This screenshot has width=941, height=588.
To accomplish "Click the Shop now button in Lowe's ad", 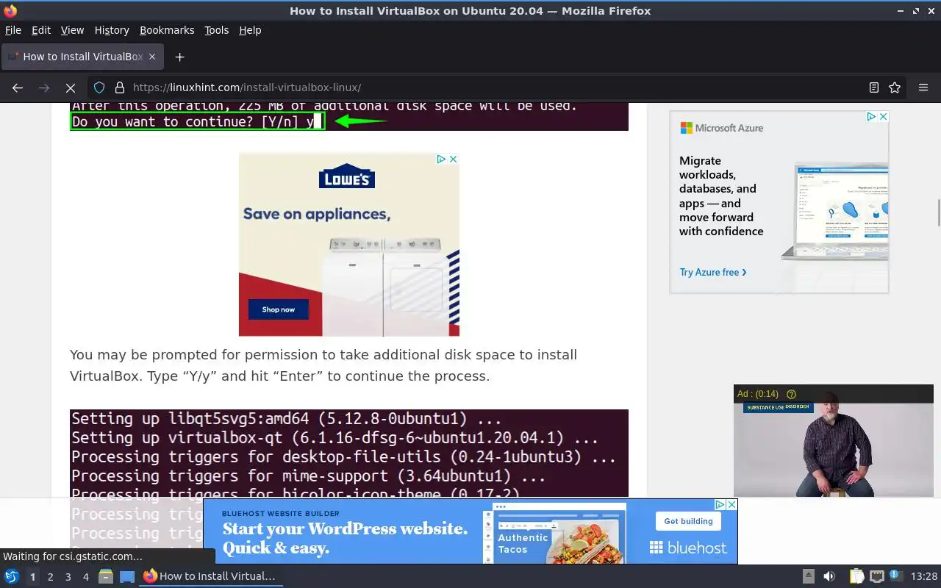I will 279,309.
